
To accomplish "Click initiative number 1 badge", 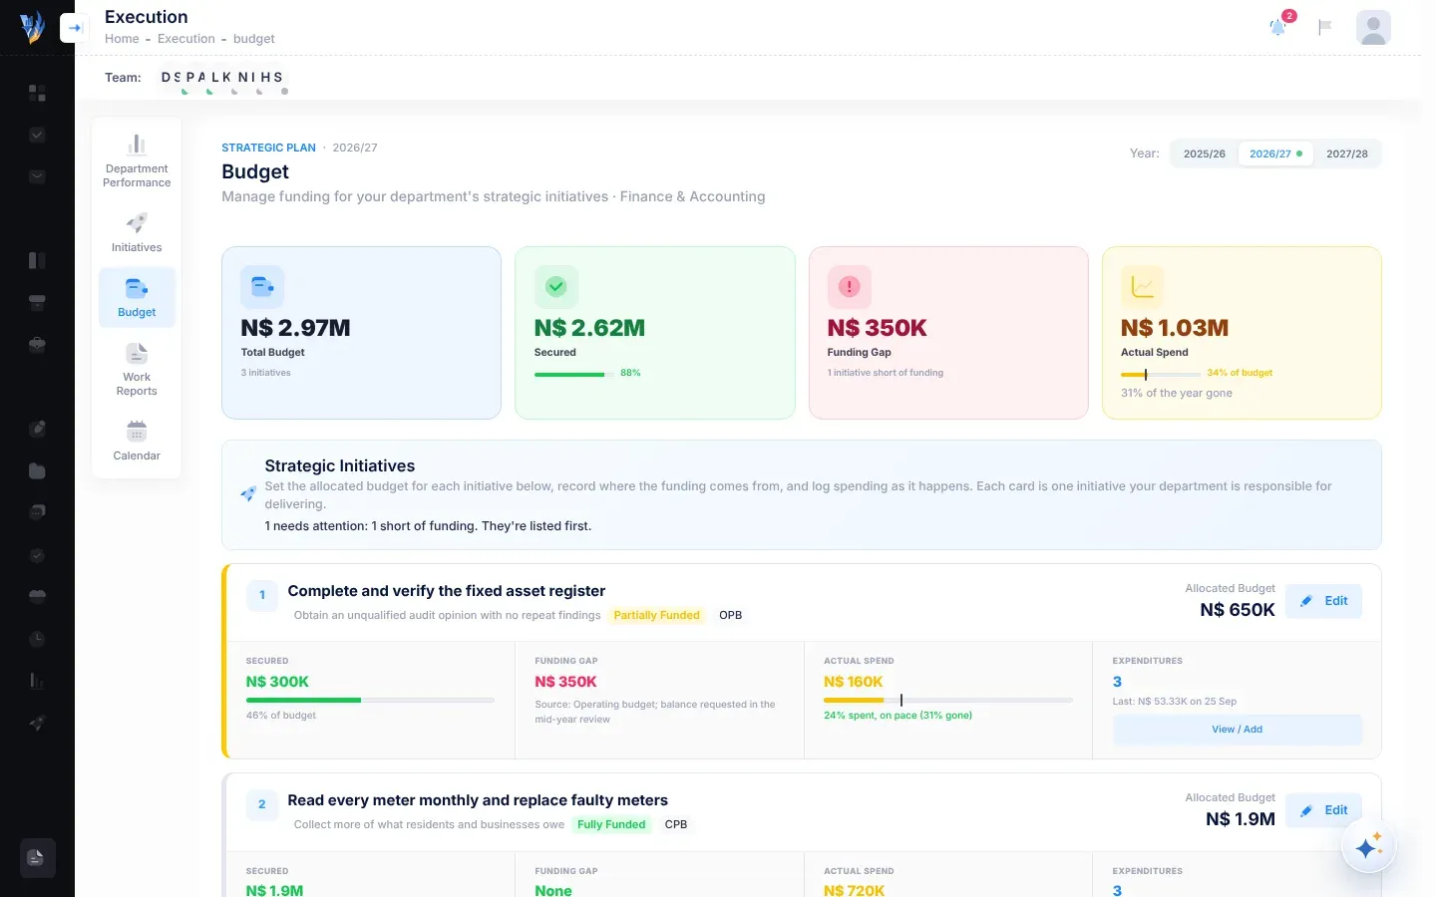I will tap(262, 595).
